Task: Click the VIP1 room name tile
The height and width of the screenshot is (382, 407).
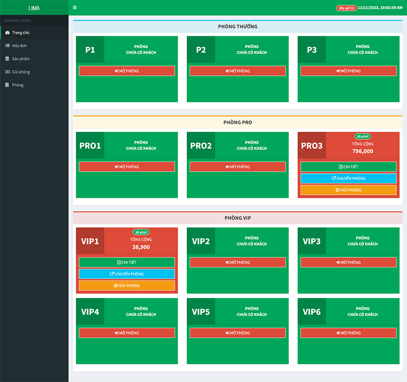Action: pos(90,241)
